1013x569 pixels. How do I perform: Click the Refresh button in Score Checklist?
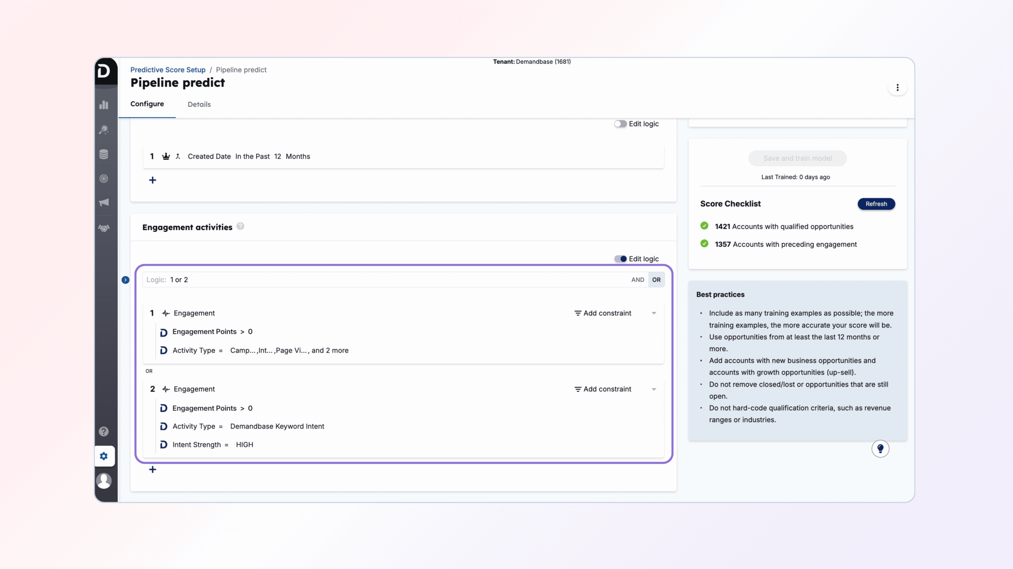(x=876, y=204)
